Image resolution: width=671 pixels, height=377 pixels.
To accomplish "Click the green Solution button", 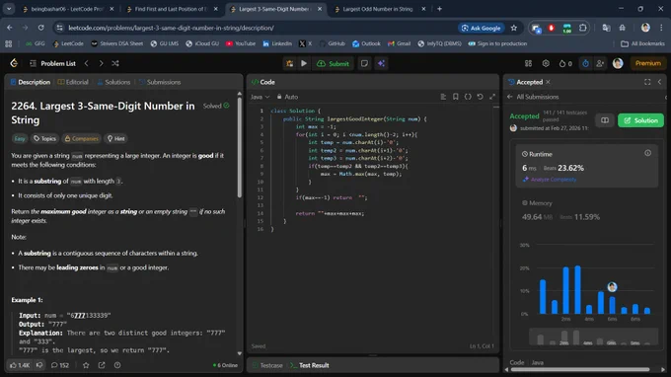I will (x=640, y=120).
